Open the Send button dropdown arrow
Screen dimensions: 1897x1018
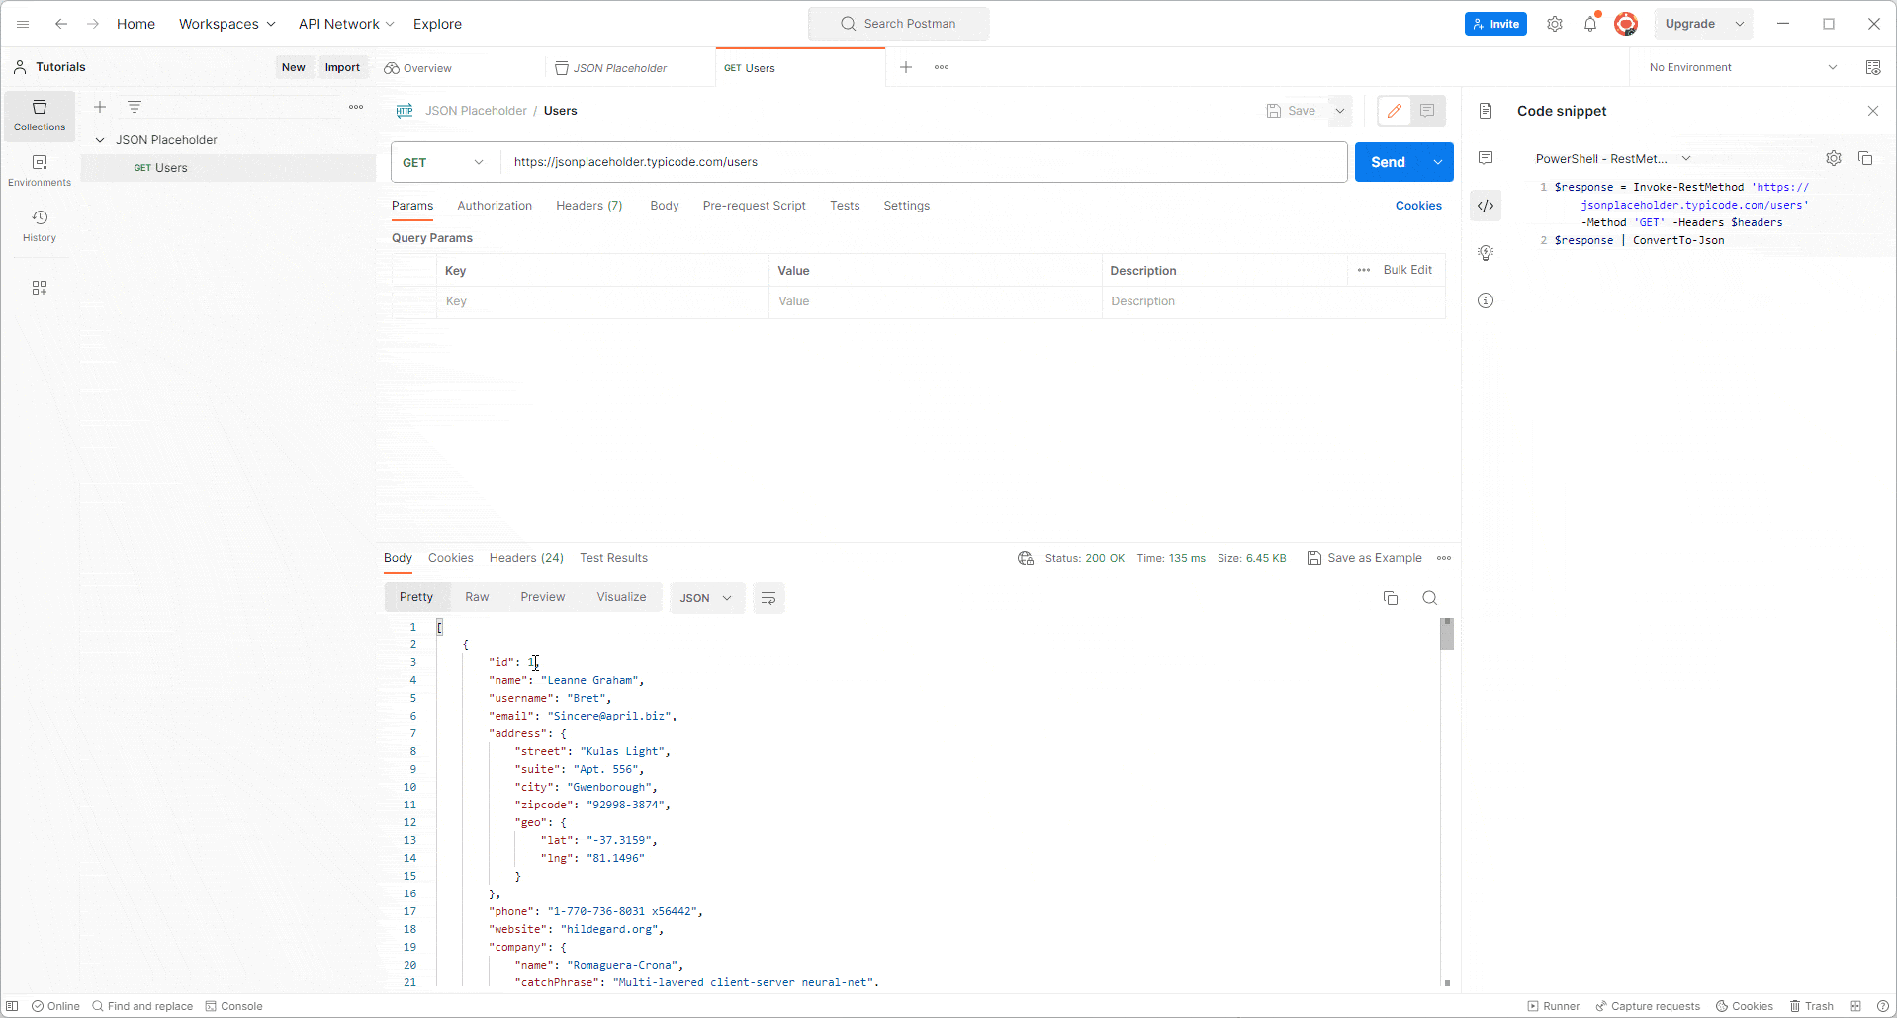1438,162
